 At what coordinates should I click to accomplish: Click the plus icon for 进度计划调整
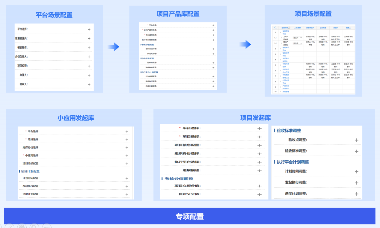(x=357, y=194)
